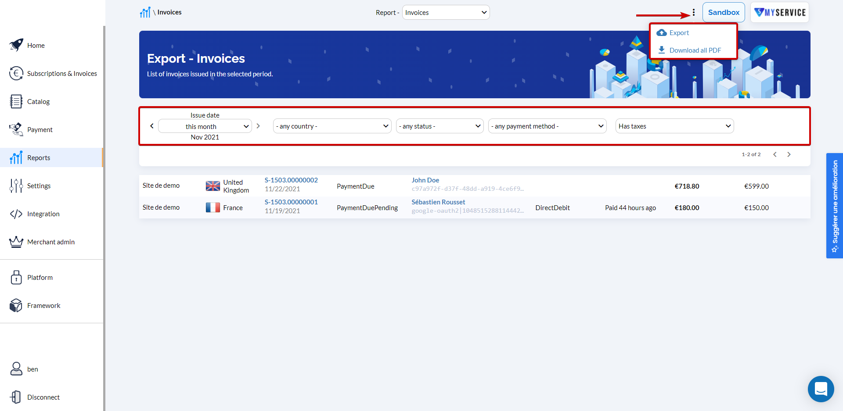Click the c97a972f customer ID text
The image size is (843, 411).
coord(468,189)
